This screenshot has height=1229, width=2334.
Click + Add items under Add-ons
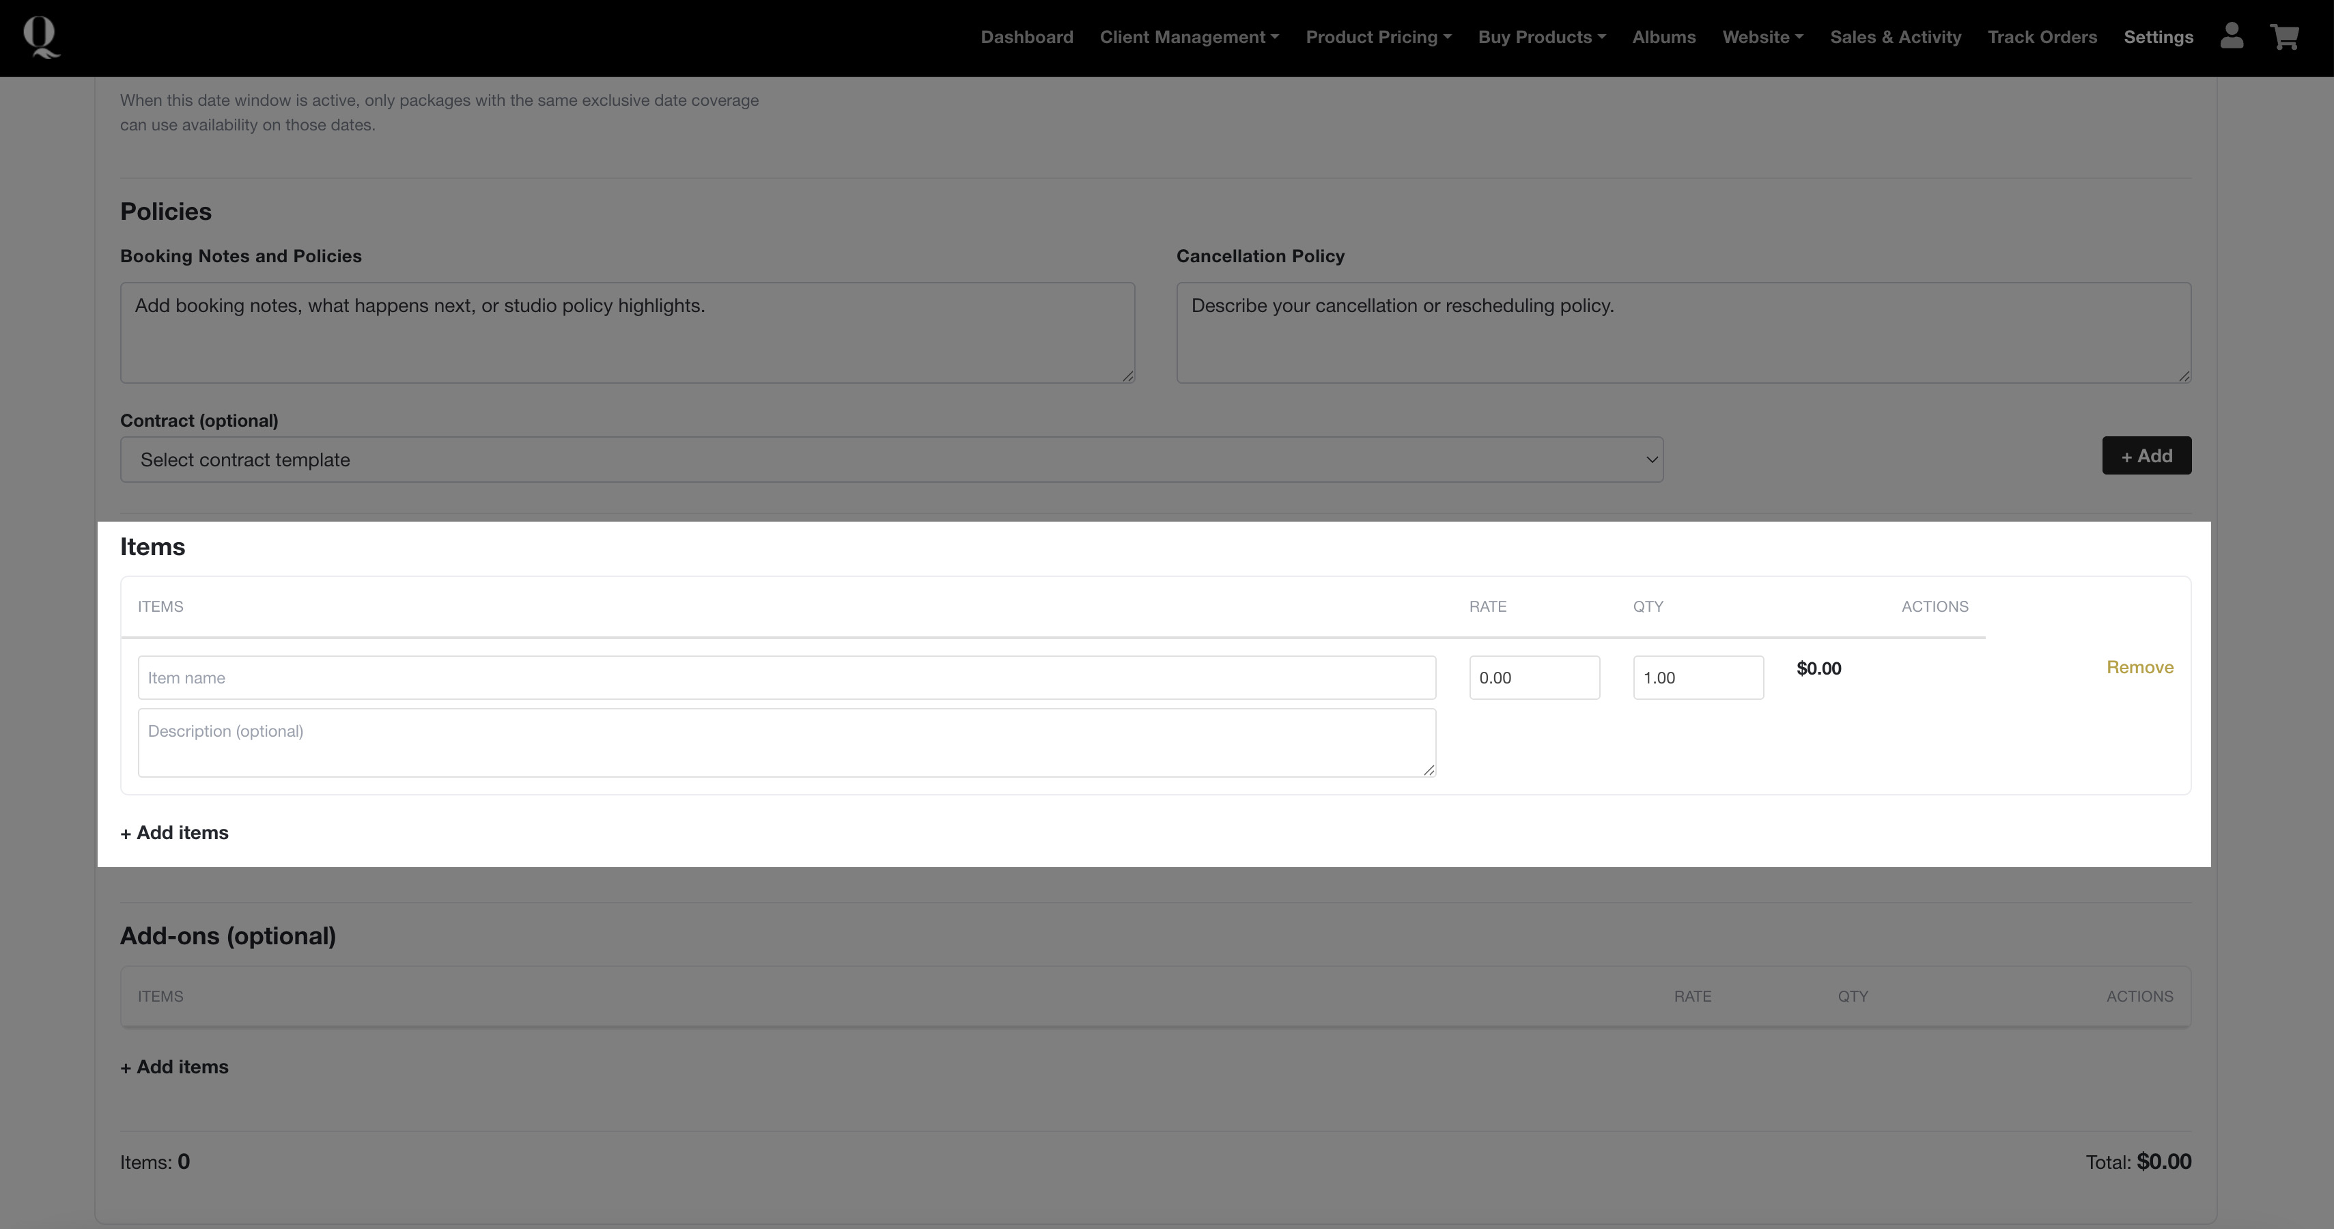pos(174,1067)
